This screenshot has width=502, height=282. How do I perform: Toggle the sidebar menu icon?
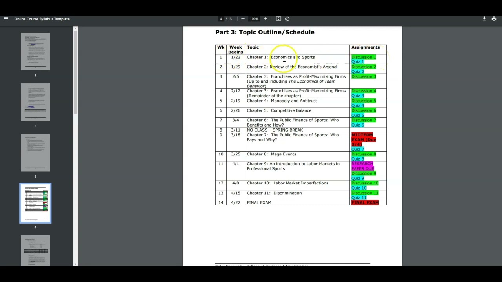(6, 19)
